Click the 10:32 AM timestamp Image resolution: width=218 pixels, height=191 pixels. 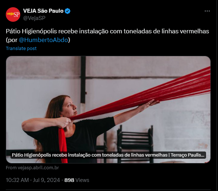17,180
